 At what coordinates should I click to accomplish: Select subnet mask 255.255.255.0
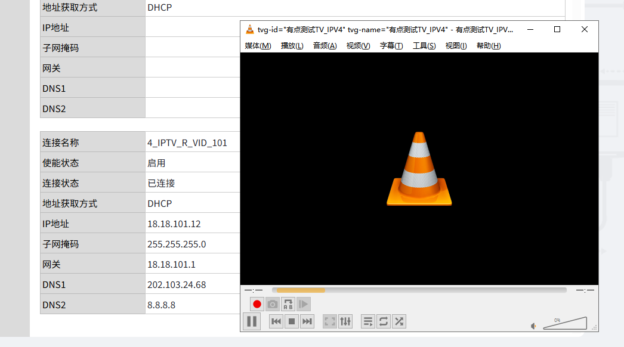click(177, 244)
